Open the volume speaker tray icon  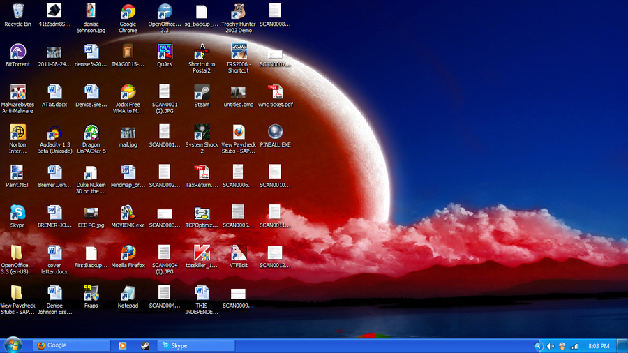pos(551,346)
